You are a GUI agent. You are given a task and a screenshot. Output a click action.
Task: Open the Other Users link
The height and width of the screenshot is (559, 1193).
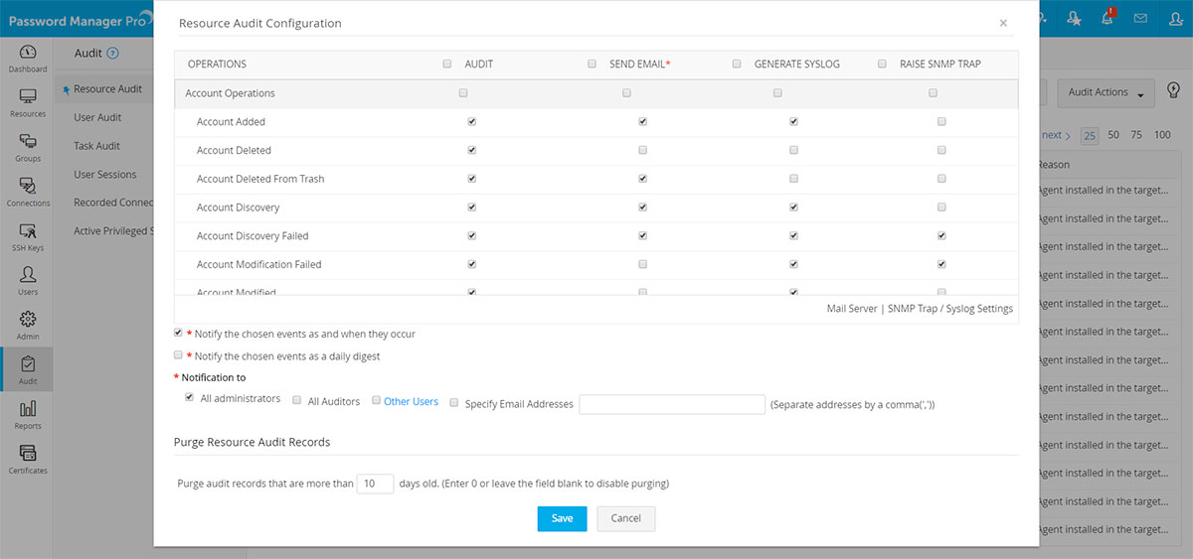[x=411, y=402]
